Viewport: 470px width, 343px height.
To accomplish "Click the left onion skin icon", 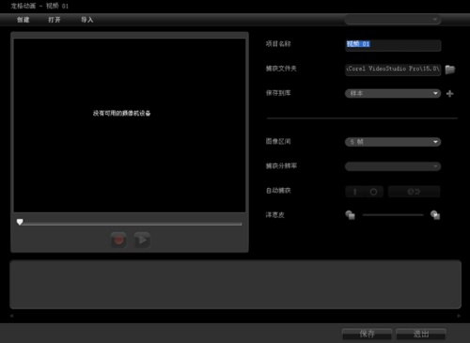I will (350, 215).
